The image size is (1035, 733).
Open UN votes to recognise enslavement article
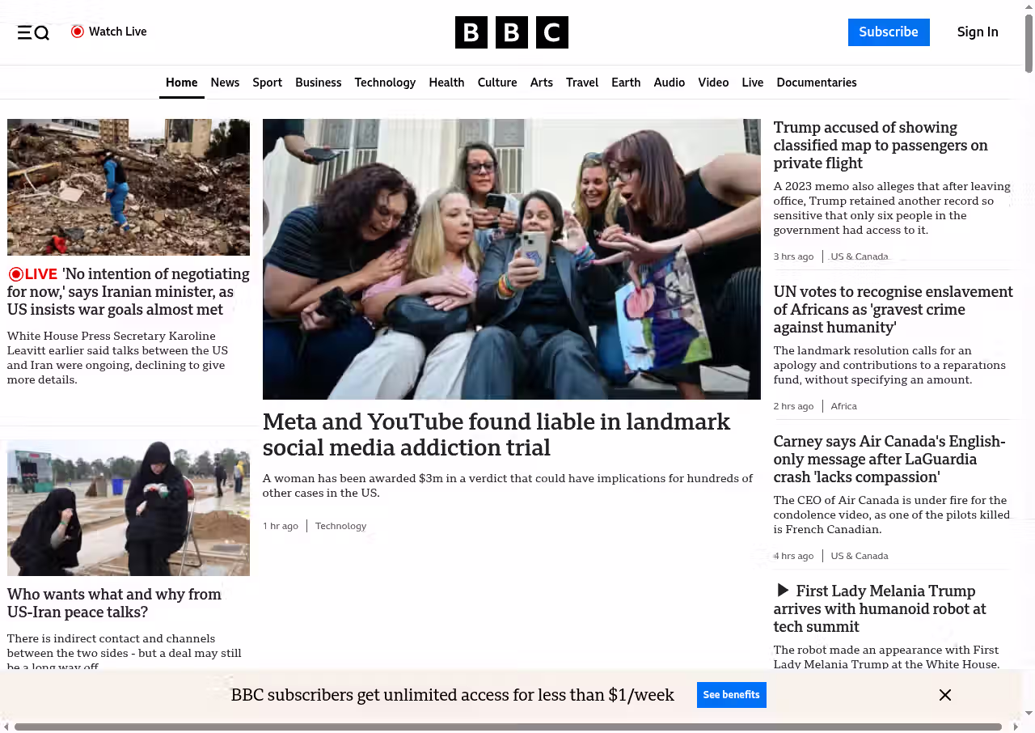click(x=893, y=309)
